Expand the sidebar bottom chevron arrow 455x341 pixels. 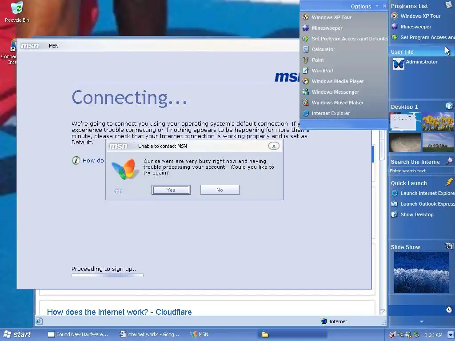tap(422, 321)
